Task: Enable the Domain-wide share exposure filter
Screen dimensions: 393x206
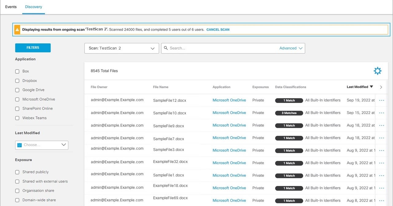Action: (17, 200)
